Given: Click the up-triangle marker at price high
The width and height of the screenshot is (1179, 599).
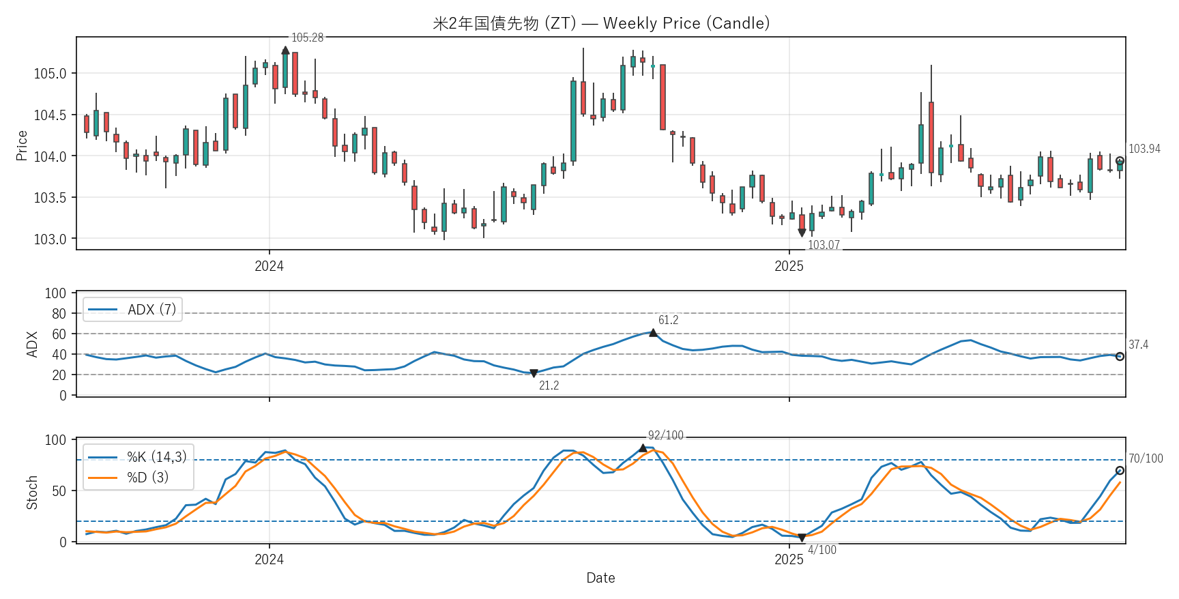Looking at the screenshot, I should [285, 50].
